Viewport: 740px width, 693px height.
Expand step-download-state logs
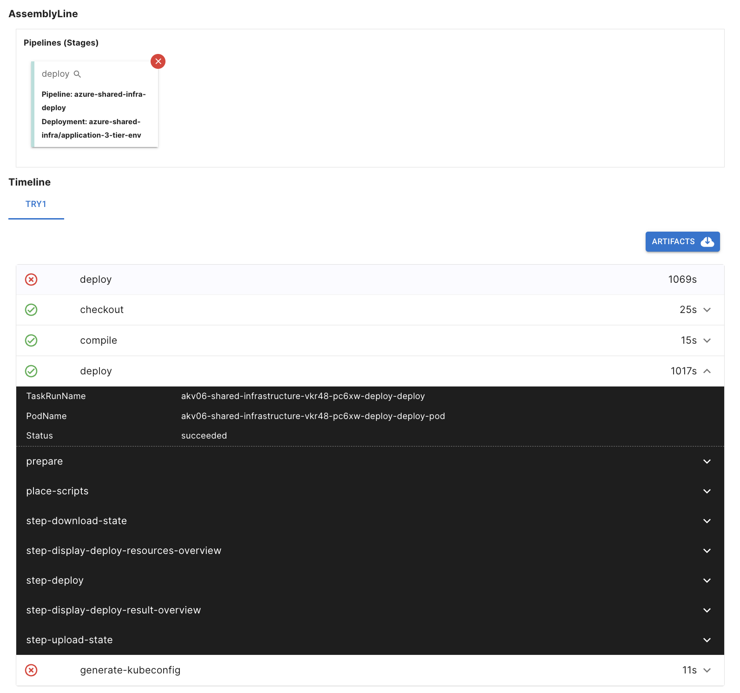(707, 521)
